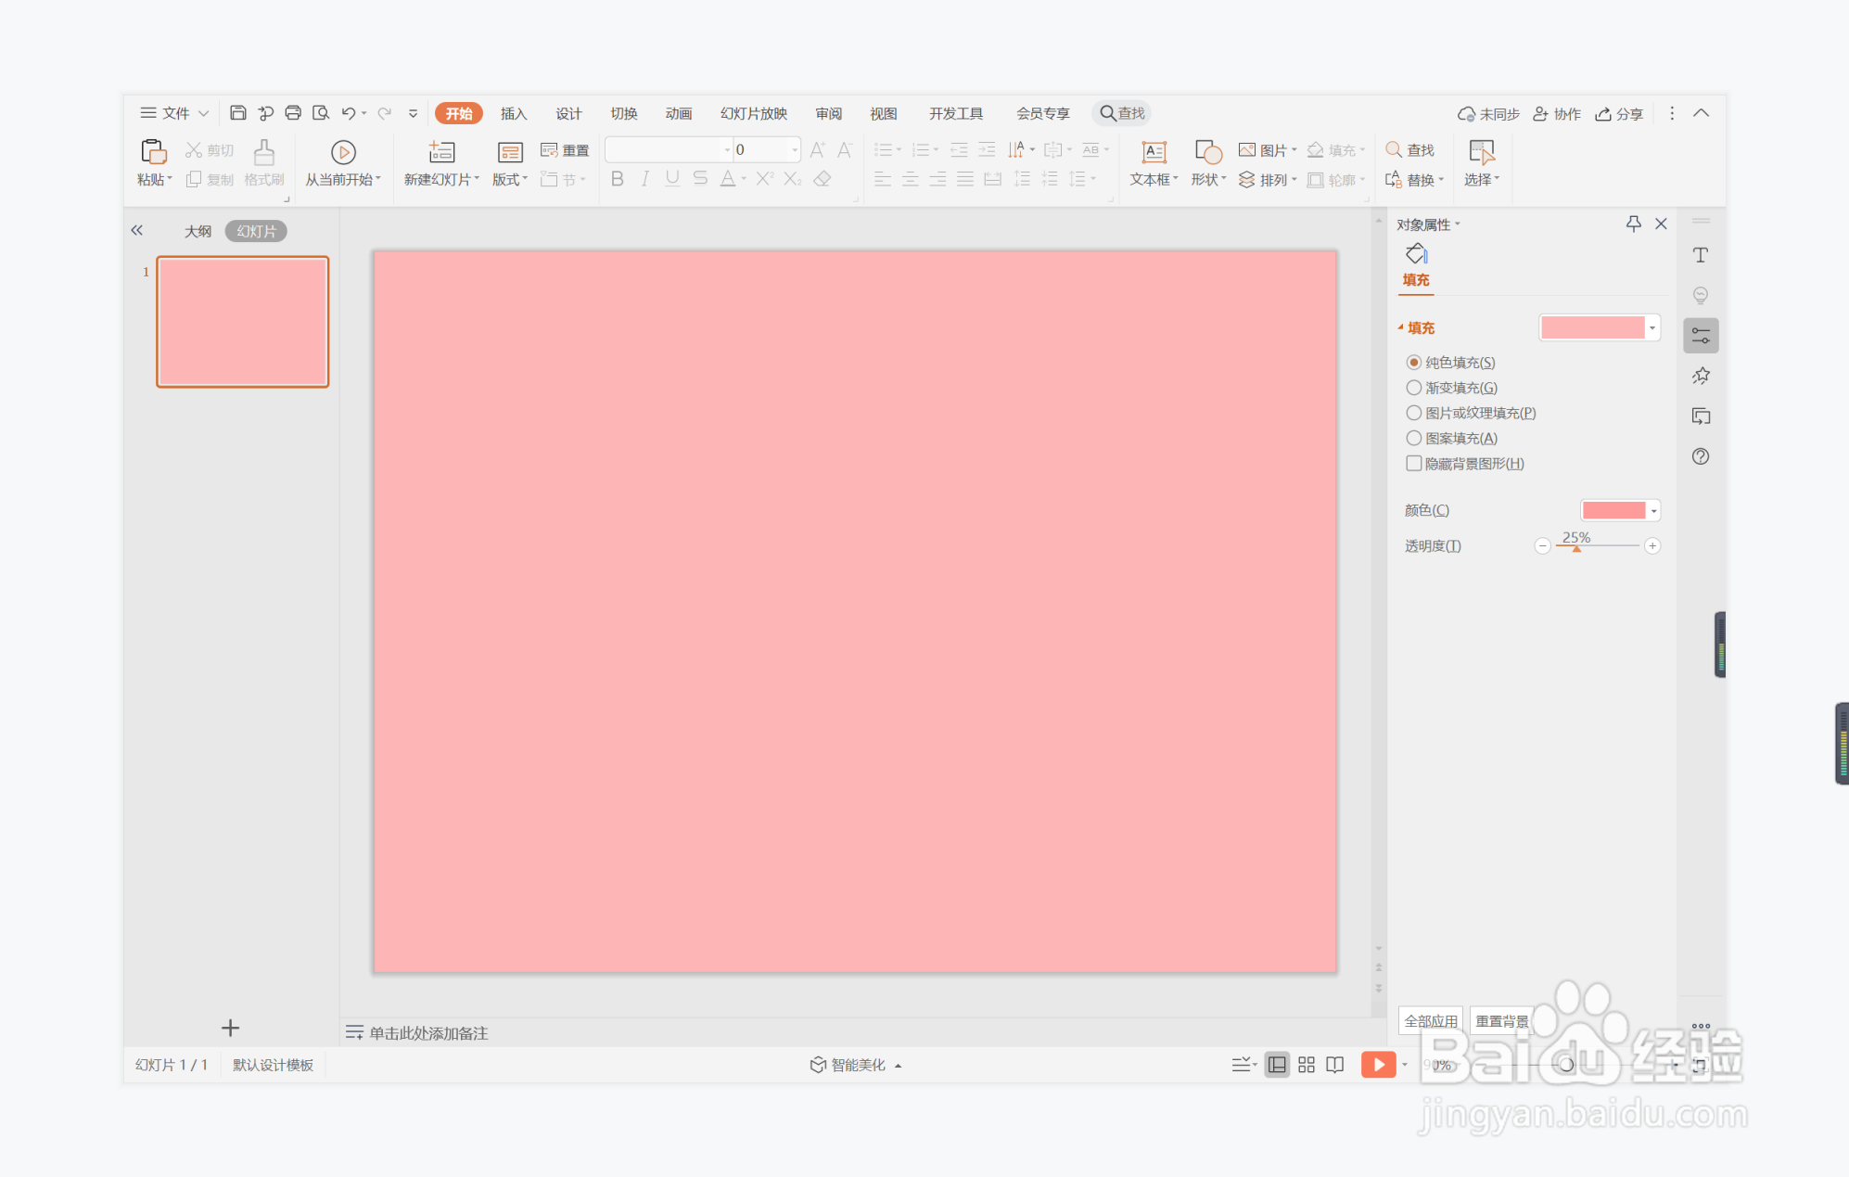
Task: Collapse the 填充 section expander
Action: coord(1401,327)
